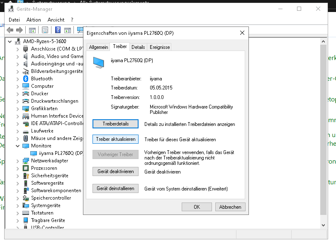
Task: Click the device tree scrollbar up arrow
Action: coord(324,41)
